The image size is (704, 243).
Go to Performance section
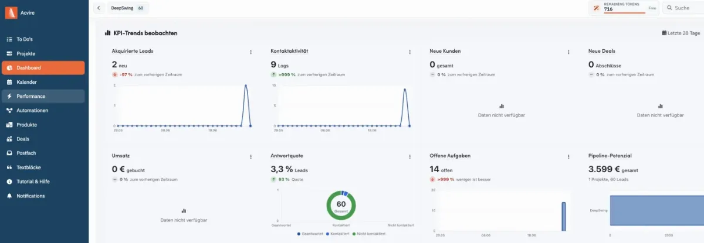click(43, 96)
